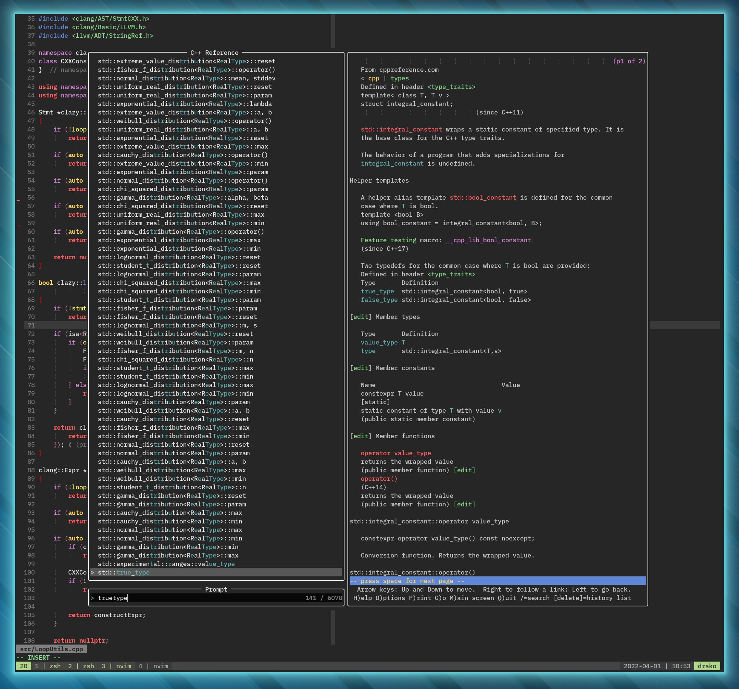
Task: Follow the true_type typedef link
Action: (377, 291)
